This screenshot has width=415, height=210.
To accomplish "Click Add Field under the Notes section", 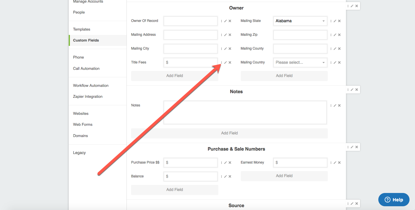I will coord(229,133).
